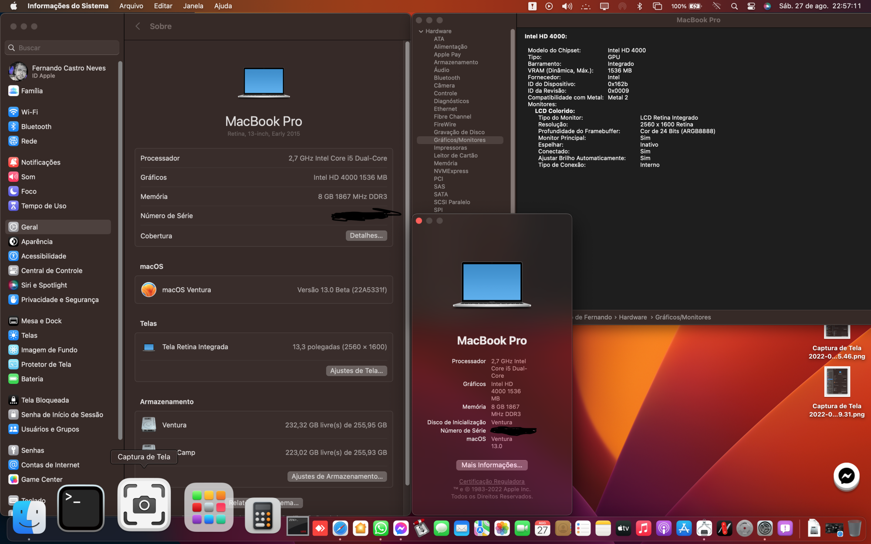Click the Messages app icon in dock
871x544 pixels.
[x=442, y=528]
